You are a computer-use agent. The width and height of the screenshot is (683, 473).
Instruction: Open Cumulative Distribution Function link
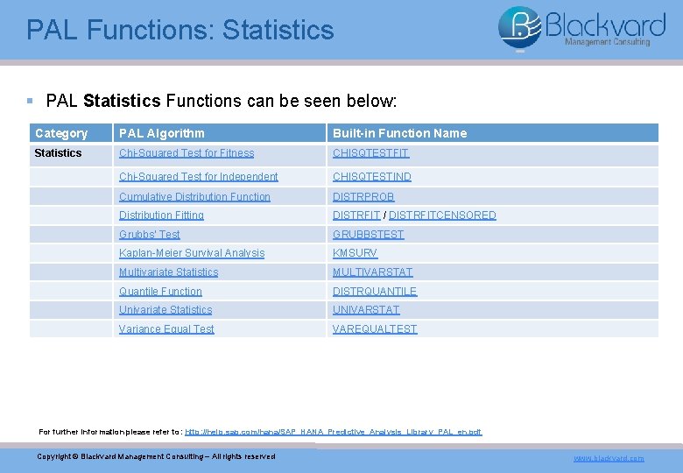pyautogui.click(x=194, y=197)
